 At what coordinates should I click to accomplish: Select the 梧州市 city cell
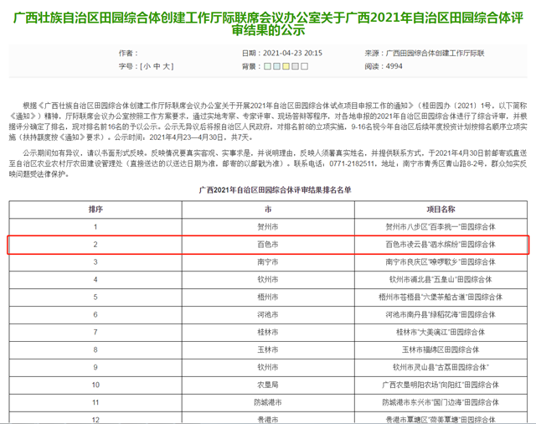268,297
